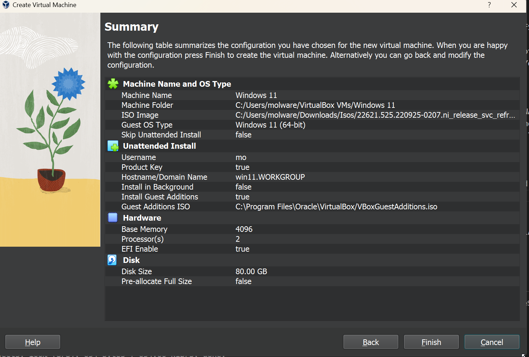Viewport: 529px width, 357px height.
Task: Click the Hardware section header
Action: tap(142, 218)
